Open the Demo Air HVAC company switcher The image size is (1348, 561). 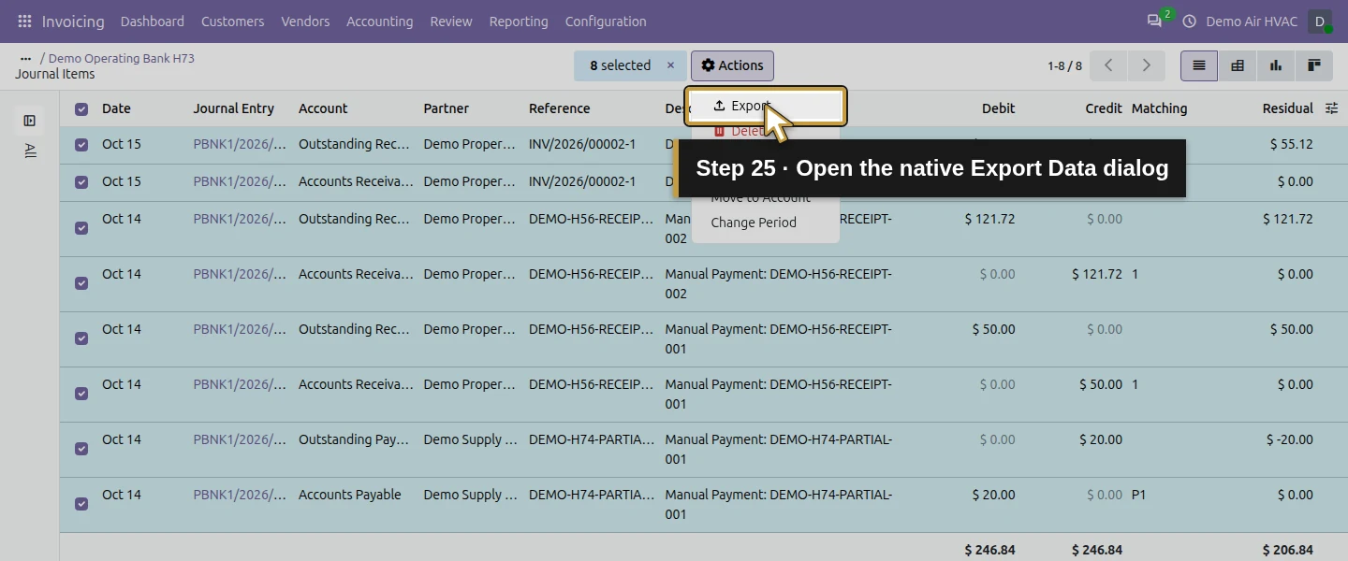tap(1252, 22)
